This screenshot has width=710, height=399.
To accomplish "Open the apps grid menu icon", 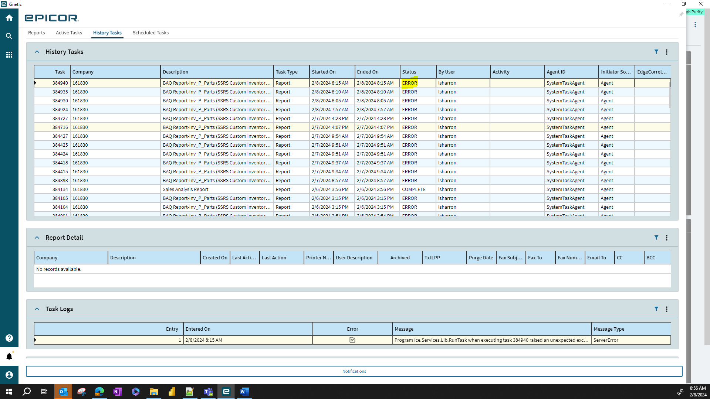I will [x=9, y=55].
